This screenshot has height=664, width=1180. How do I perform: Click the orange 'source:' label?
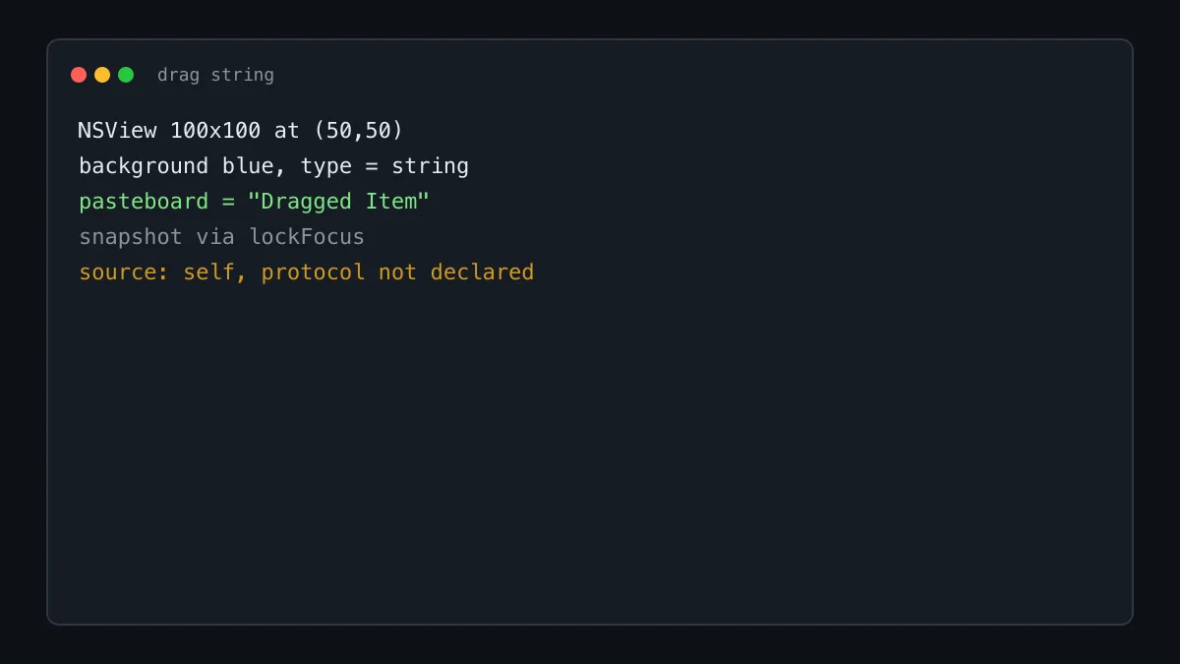[x=124, y=272]
